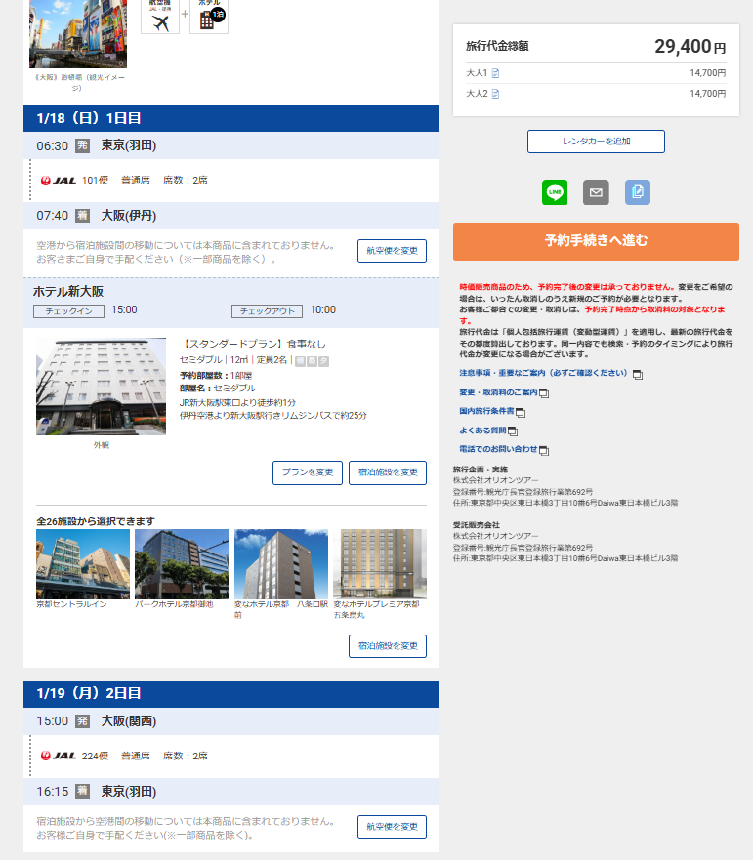Screen dimensions: 753x860
Task: Open price details document icon for 大人1
Action: click(495, 73)
